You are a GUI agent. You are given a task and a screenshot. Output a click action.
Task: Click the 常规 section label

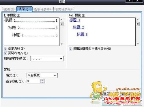coord(7,70)
